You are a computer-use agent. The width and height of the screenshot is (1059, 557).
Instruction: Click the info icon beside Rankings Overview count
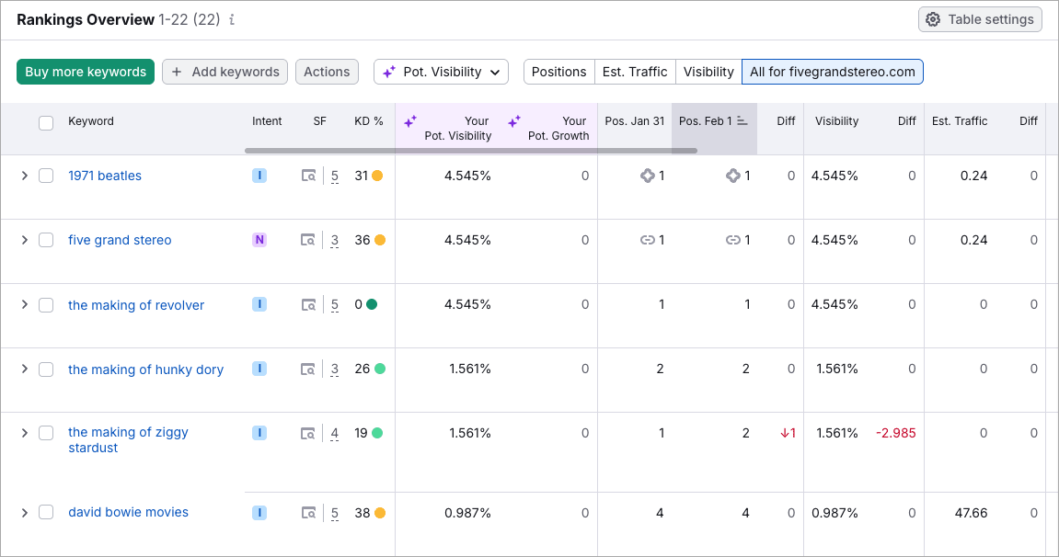coord(231,18)
